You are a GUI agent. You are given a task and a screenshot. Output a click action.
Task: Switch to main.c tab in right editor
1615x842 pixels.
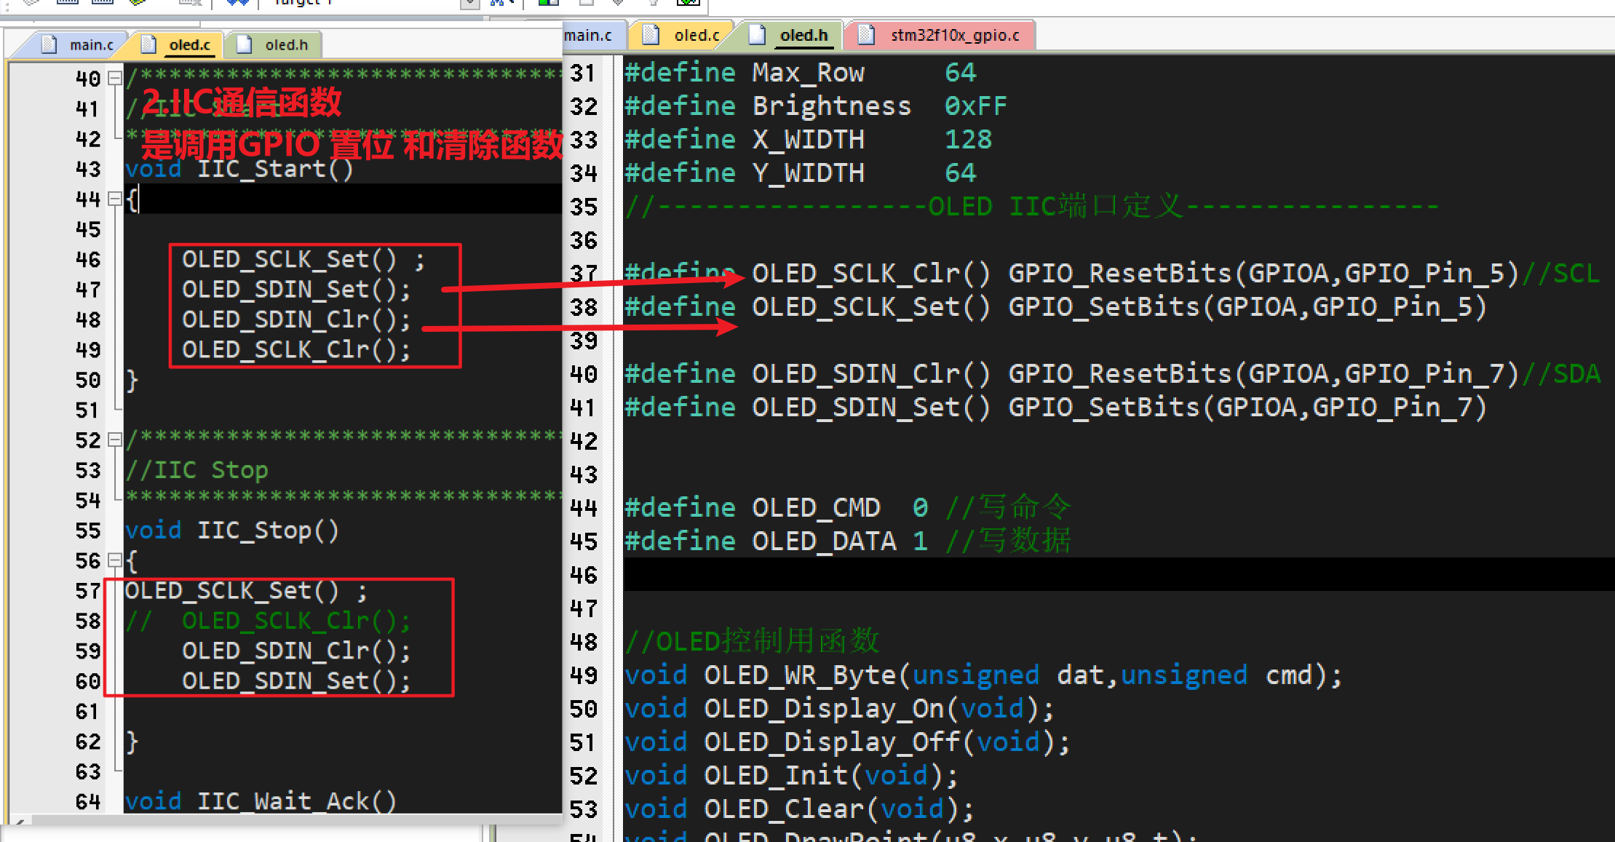pyautogui.click(x=590, y=35)
